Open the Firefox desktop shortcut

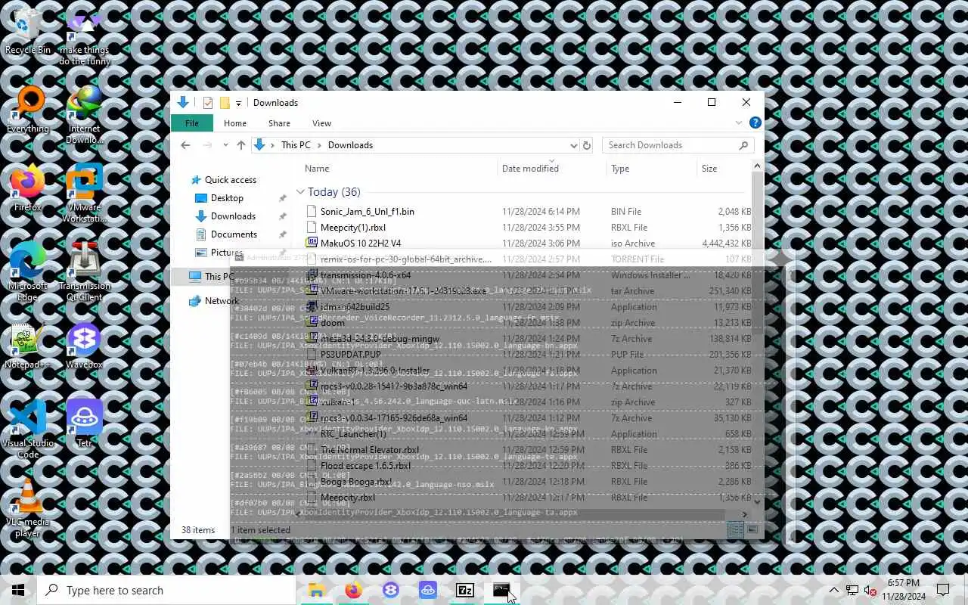point(28,189)
